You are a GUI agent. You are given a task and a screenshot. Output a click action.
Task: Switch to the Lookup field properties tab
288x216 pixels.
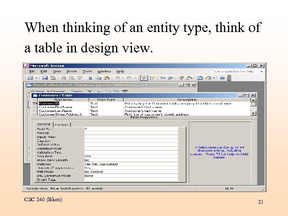coord(62,125)
